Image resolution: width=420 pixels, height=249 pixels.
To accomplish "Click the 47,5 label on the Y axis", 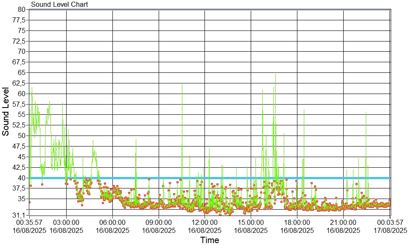I will click(20, 147).
